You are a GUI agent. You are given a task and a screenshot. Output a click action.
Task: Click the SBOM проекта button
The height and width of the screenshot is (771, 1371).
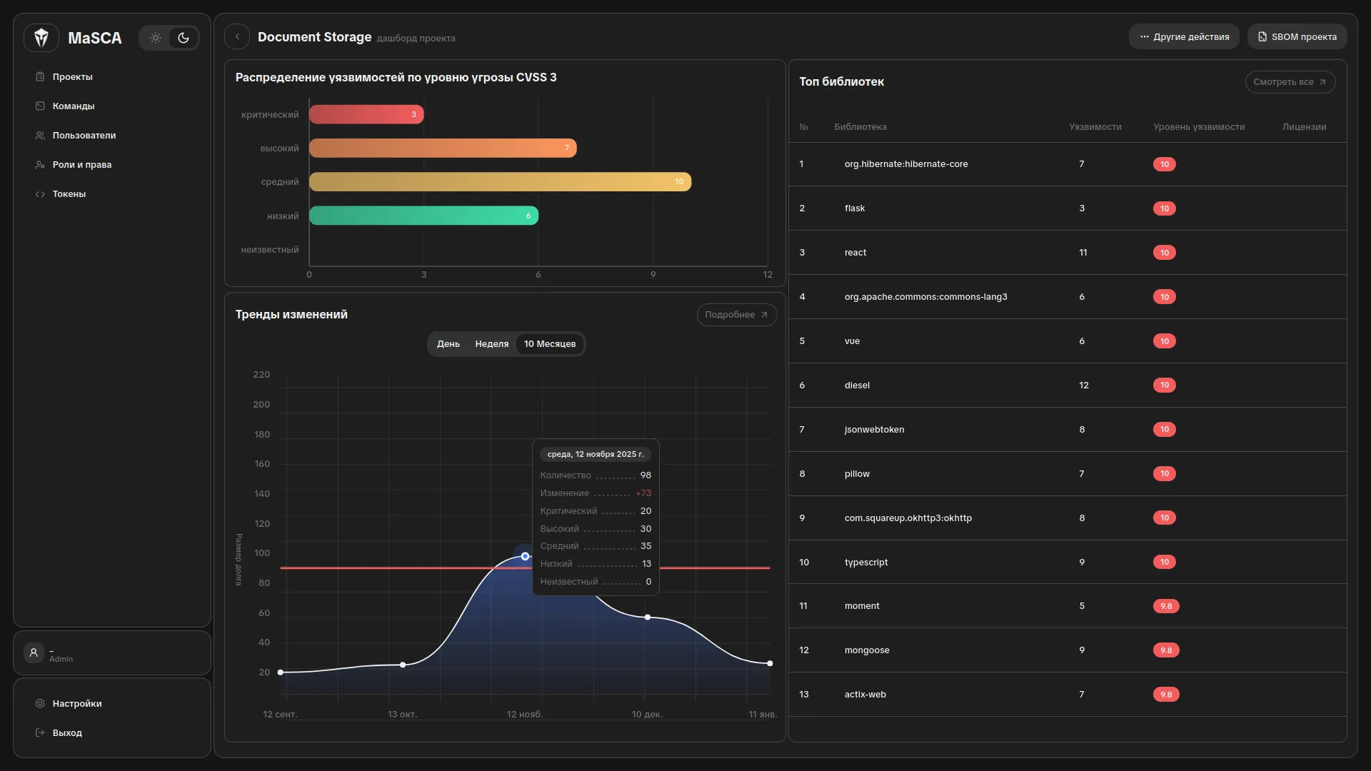1297,37
